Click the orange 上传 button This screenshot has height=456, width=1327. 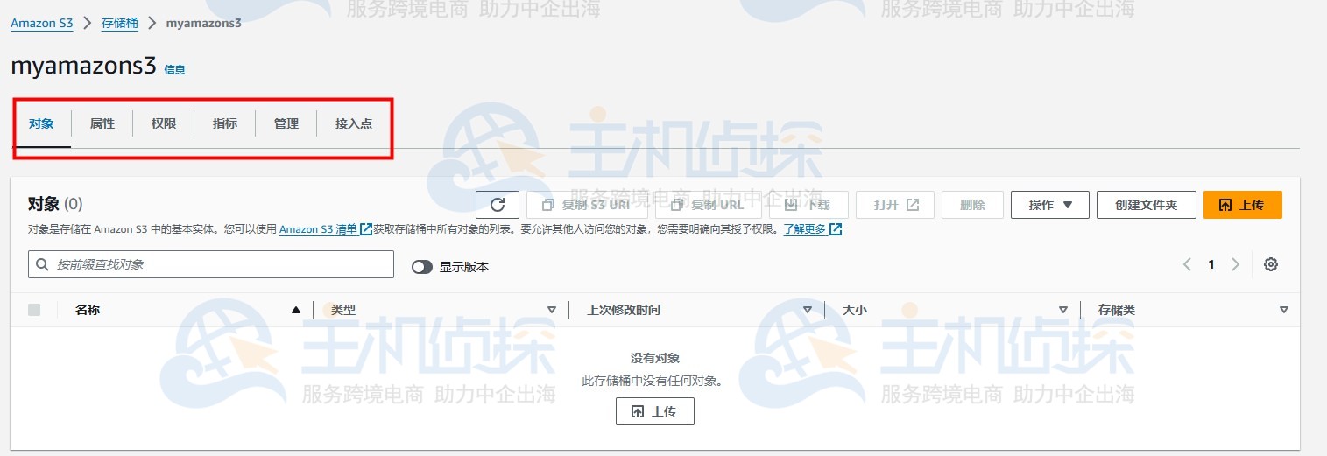pyautogui.click(x=1243, y=205)
